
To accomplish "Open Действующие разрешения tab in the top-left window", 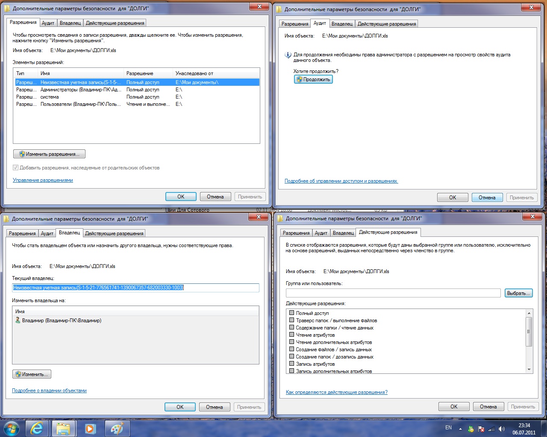I will tap(115, 23).
